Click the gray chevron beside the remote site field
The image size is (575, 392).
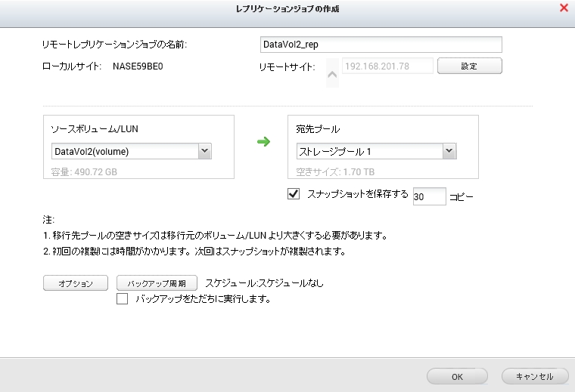(x=332, y=73)
